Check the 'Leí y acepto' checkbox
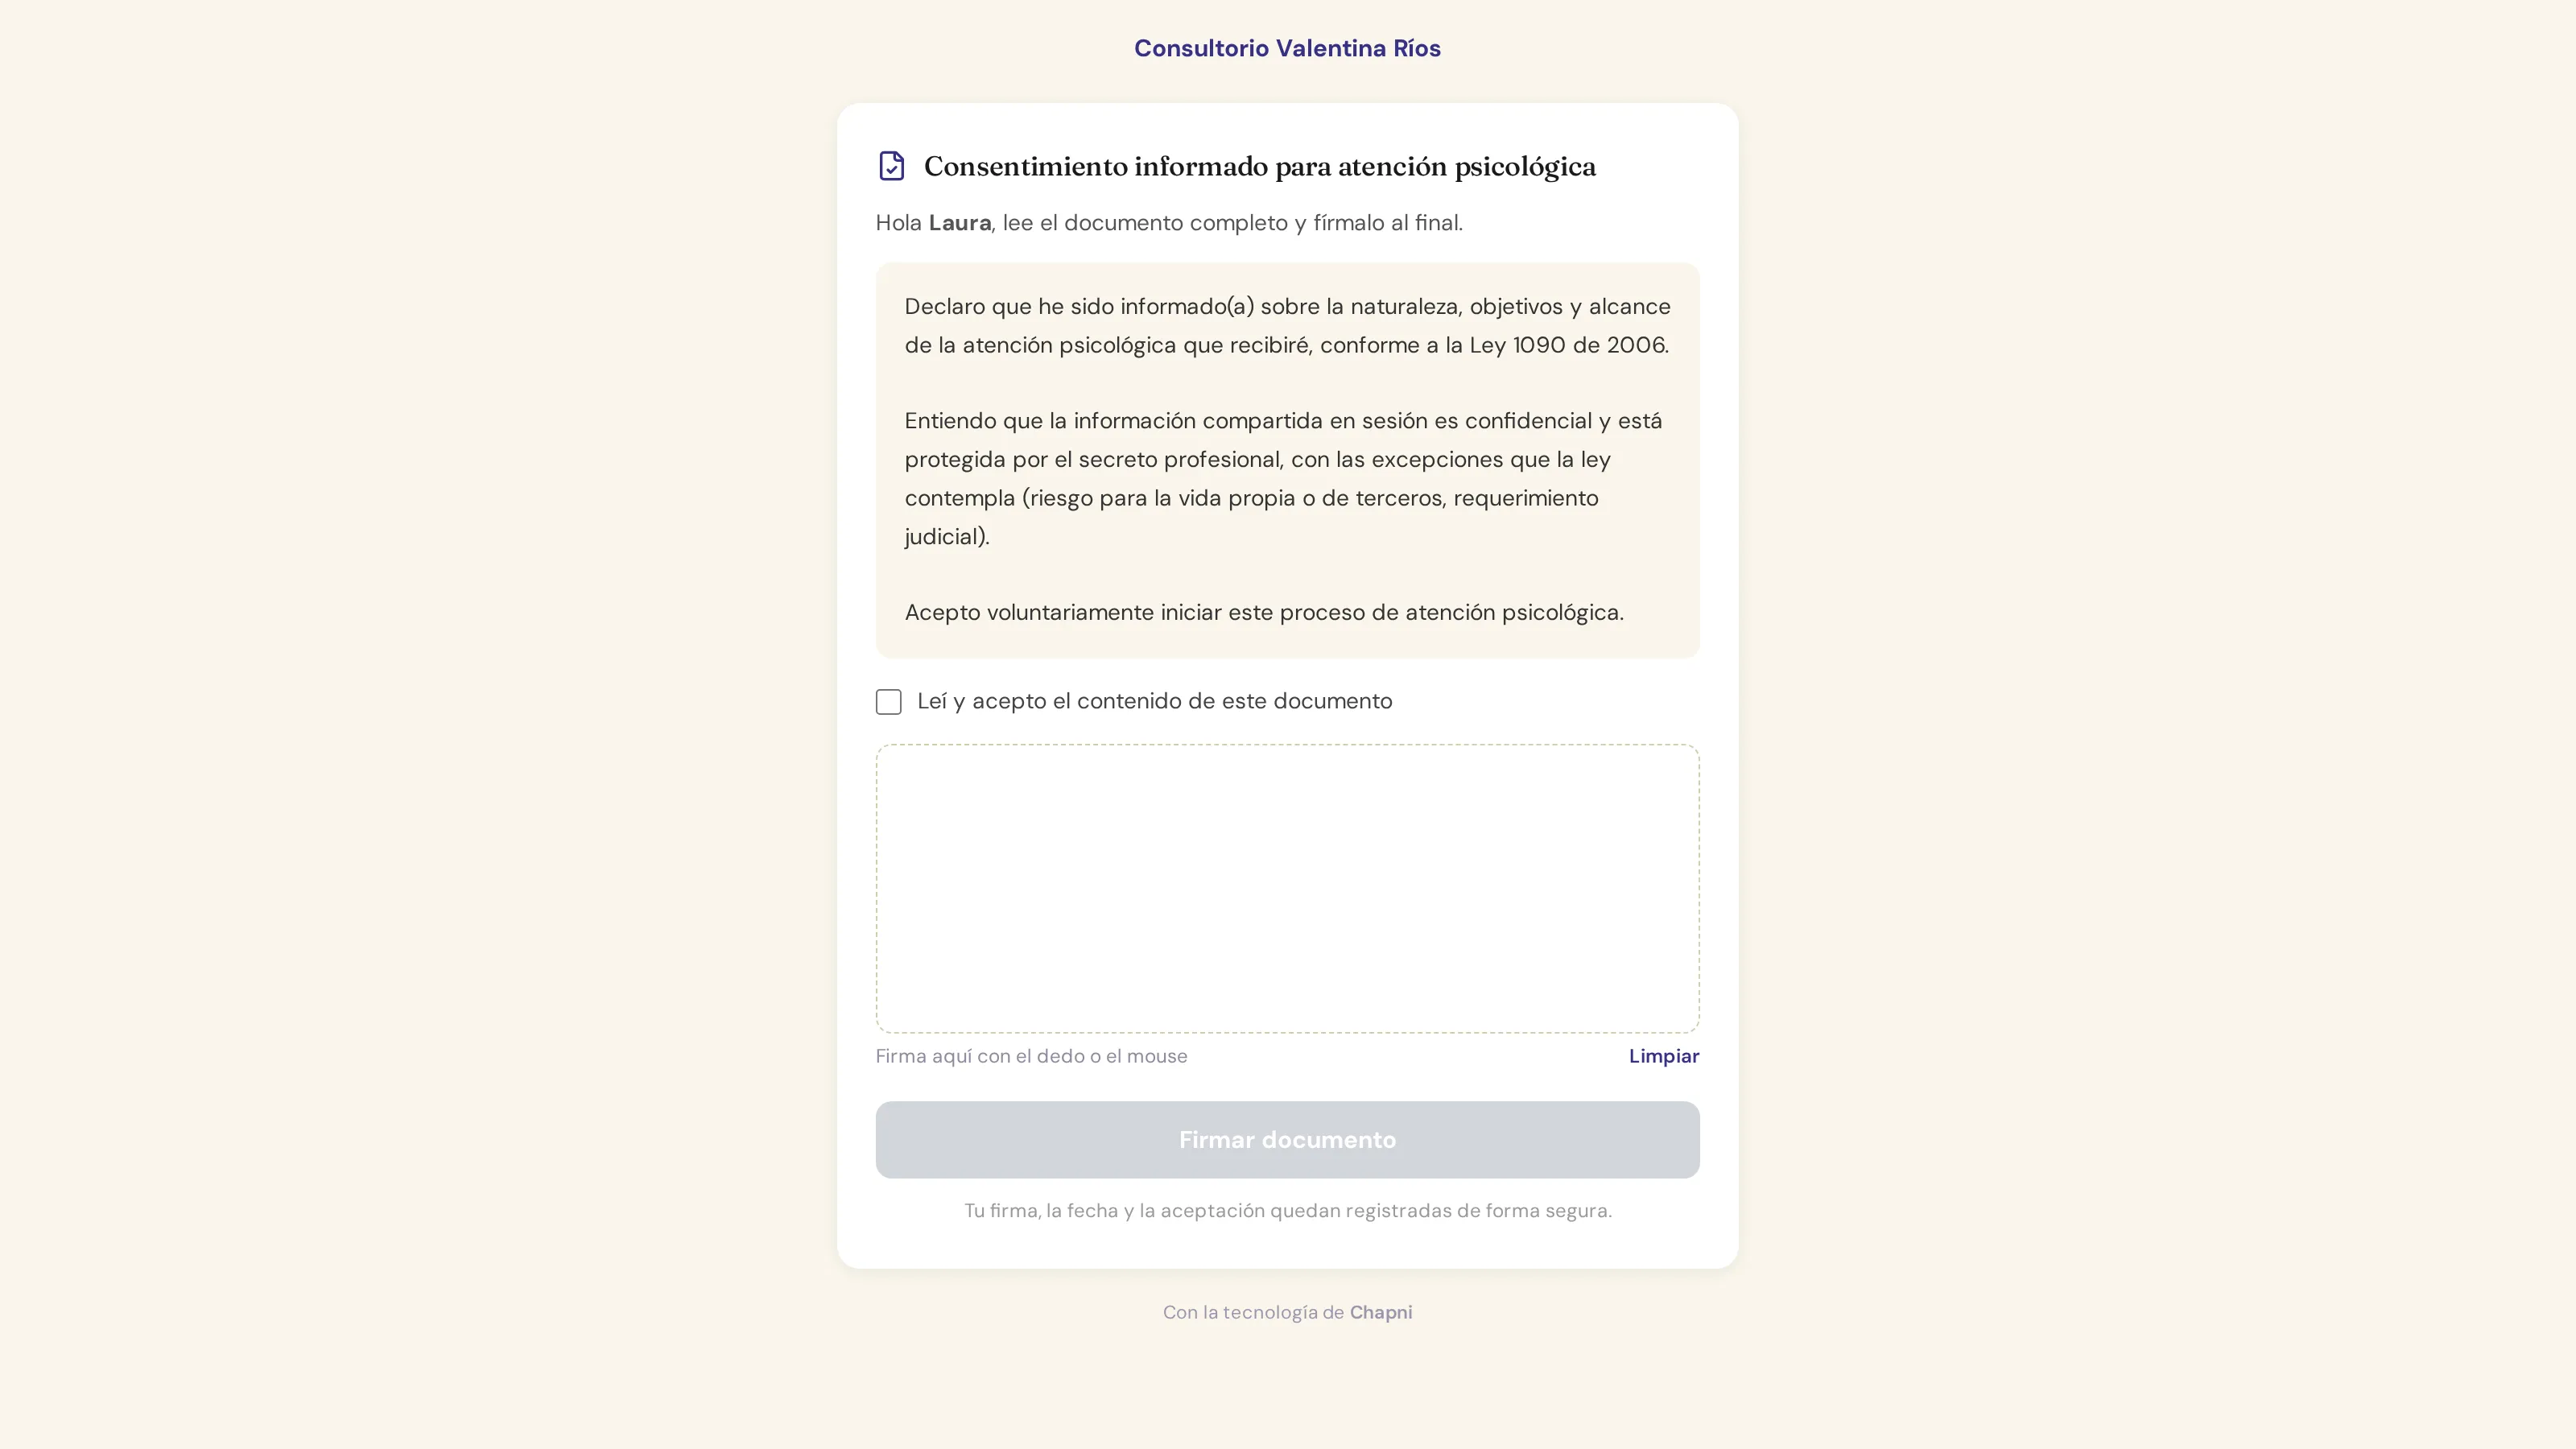2576x1449 pixels. point(888,702)
